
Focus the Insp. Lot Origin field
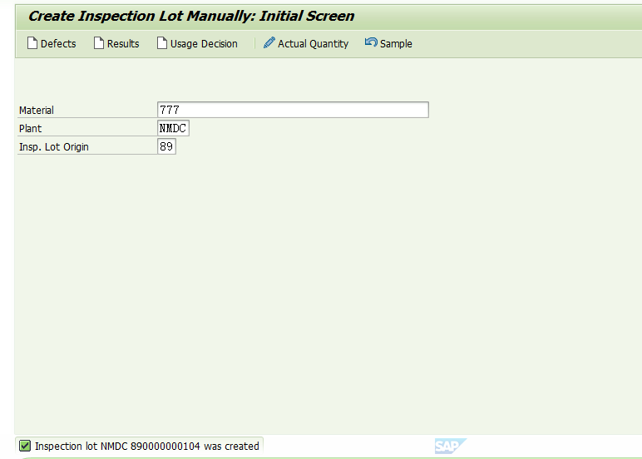[x=166, y=146]
